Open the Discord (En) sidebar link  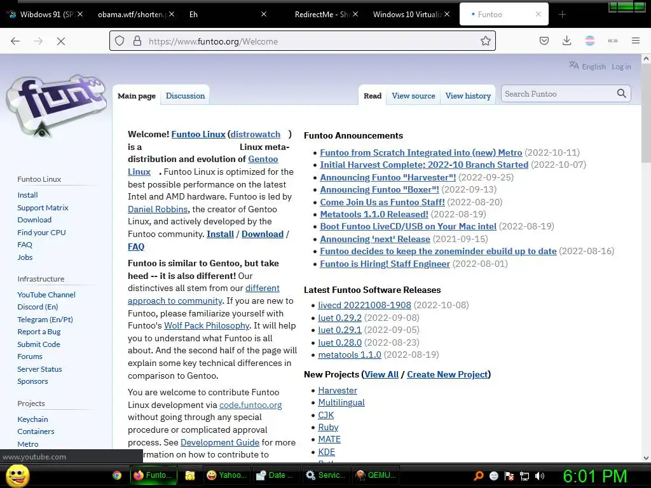coord(38,307)
